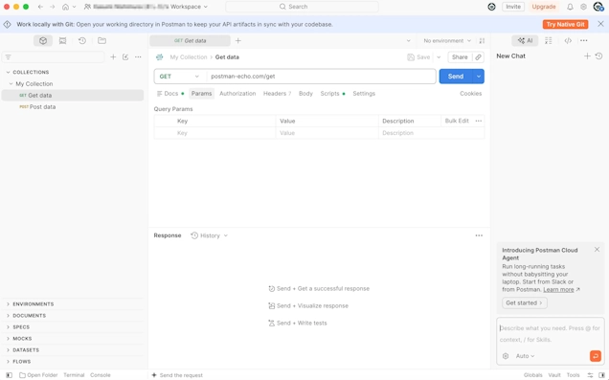
Task: Open the files folder sidebar icon
Action: point(101,41)
